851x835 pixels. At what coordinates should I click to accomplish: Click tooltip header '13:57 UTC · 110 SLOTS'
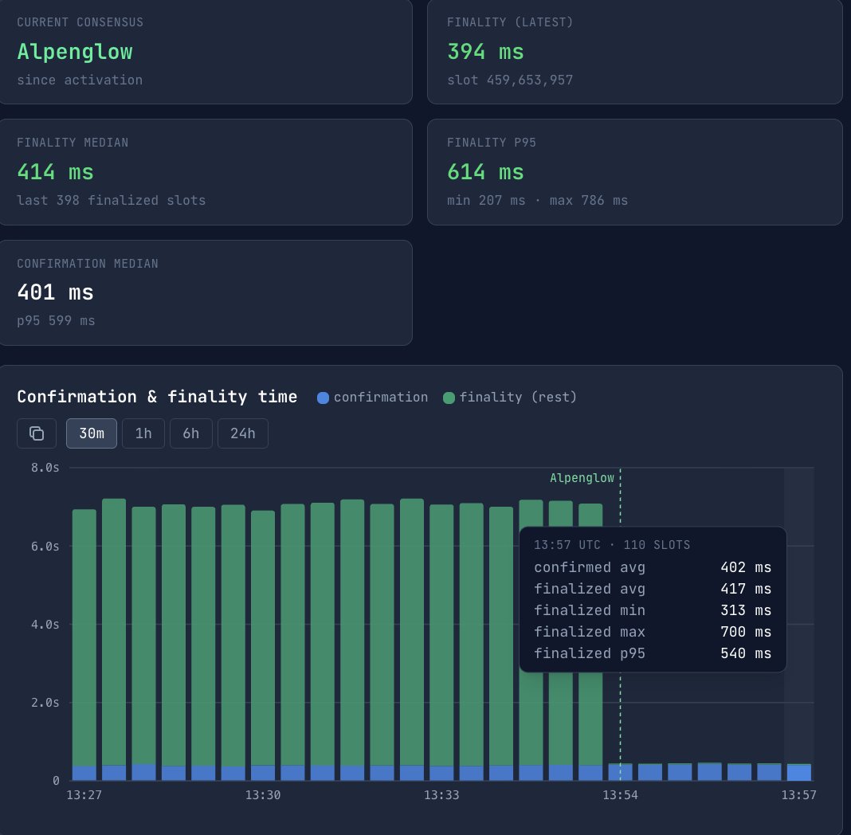pos(612,545)
